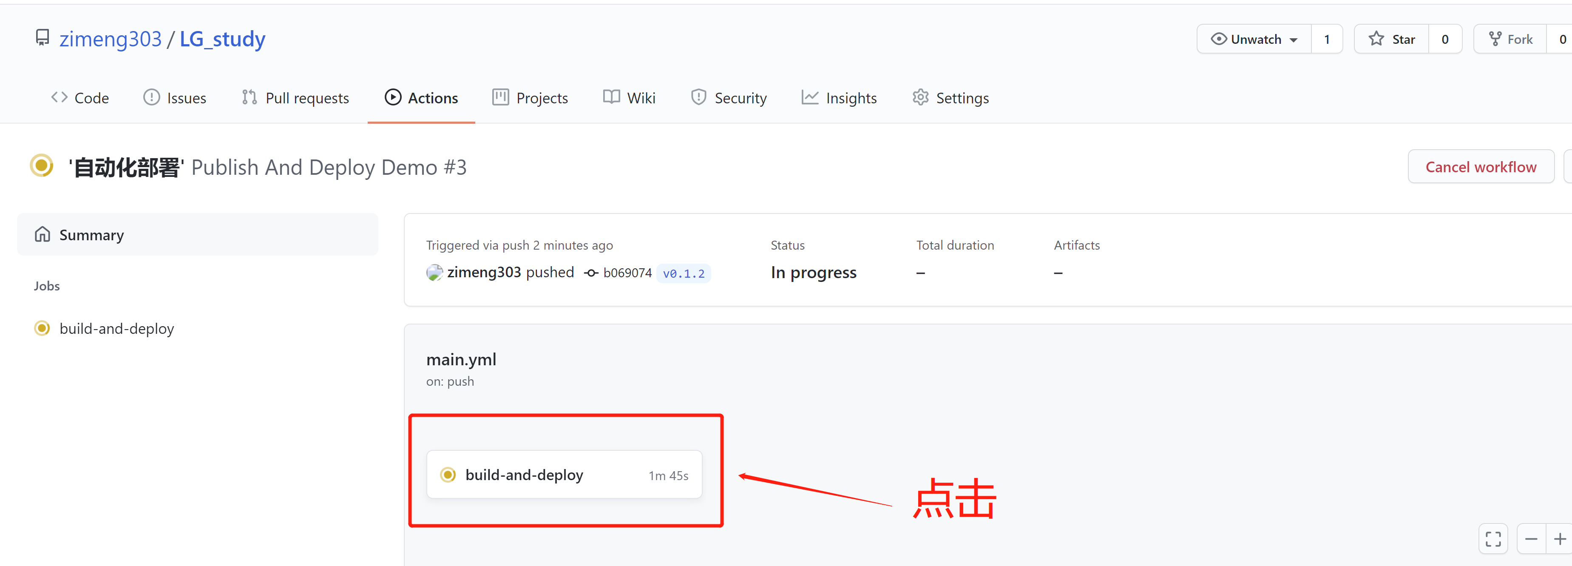Open the Code tab
Viewport: 1572px width, 566px height.
click(x=81, y=97)
